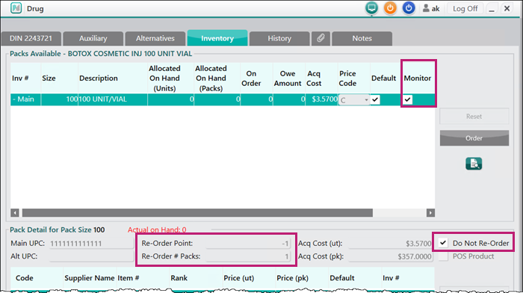Click the Drug application logo icon
Viewport: 523px width, 293px height.
tap(16, 8)
